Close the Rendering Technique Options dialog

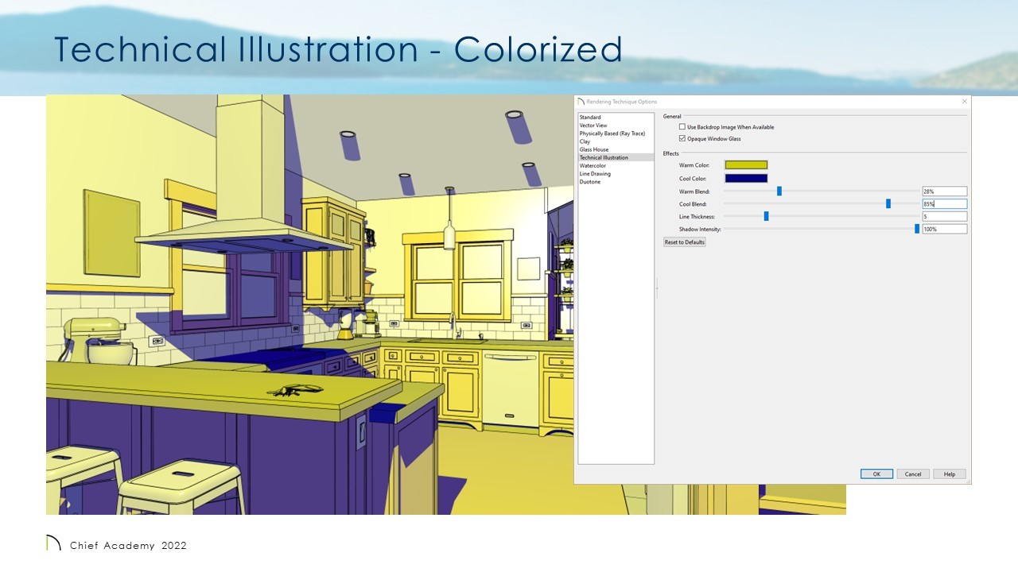coord(964,102)
